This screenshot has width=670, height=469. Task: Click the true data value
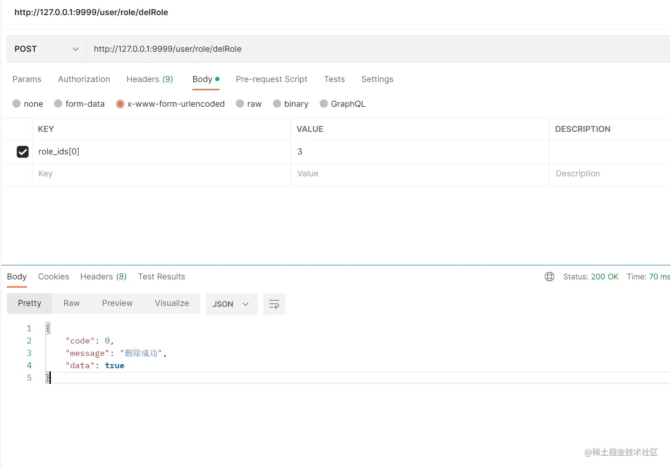114,365
